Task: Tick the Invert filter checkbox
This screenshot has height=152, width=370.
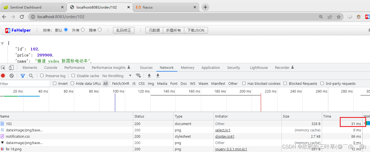Action: [x=55, y=83]
